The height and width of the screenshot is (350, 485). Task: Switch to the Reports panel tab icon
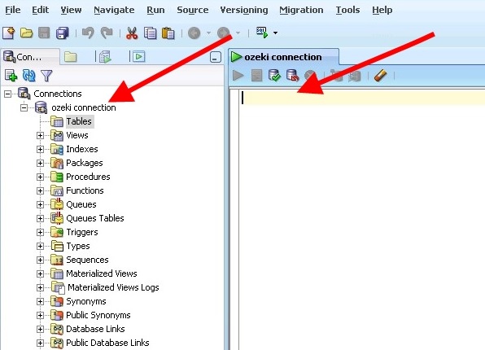105,57
